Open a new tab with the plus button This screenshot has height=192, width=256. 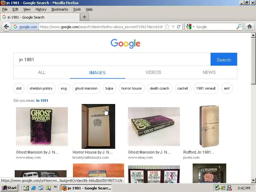(84, 17)
